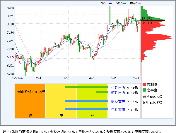176x133 pixels.
Task: Click the green 中期压力 horizontal bar
Action: click(87, 87)
